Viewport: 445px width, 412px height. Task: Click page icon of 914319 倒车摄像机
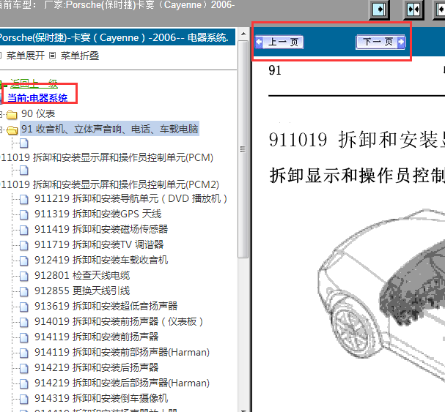click(x=24, y=399)
